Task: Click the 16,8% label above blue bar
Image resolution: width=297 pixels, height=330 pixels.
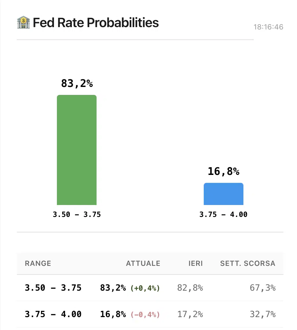Action: (x=223, y=171)
